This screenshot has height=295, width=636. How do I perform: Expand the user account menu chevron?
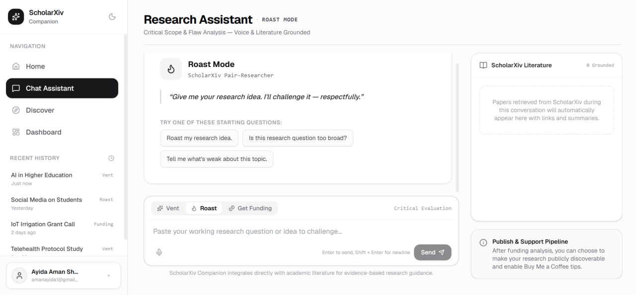point(109,276)
